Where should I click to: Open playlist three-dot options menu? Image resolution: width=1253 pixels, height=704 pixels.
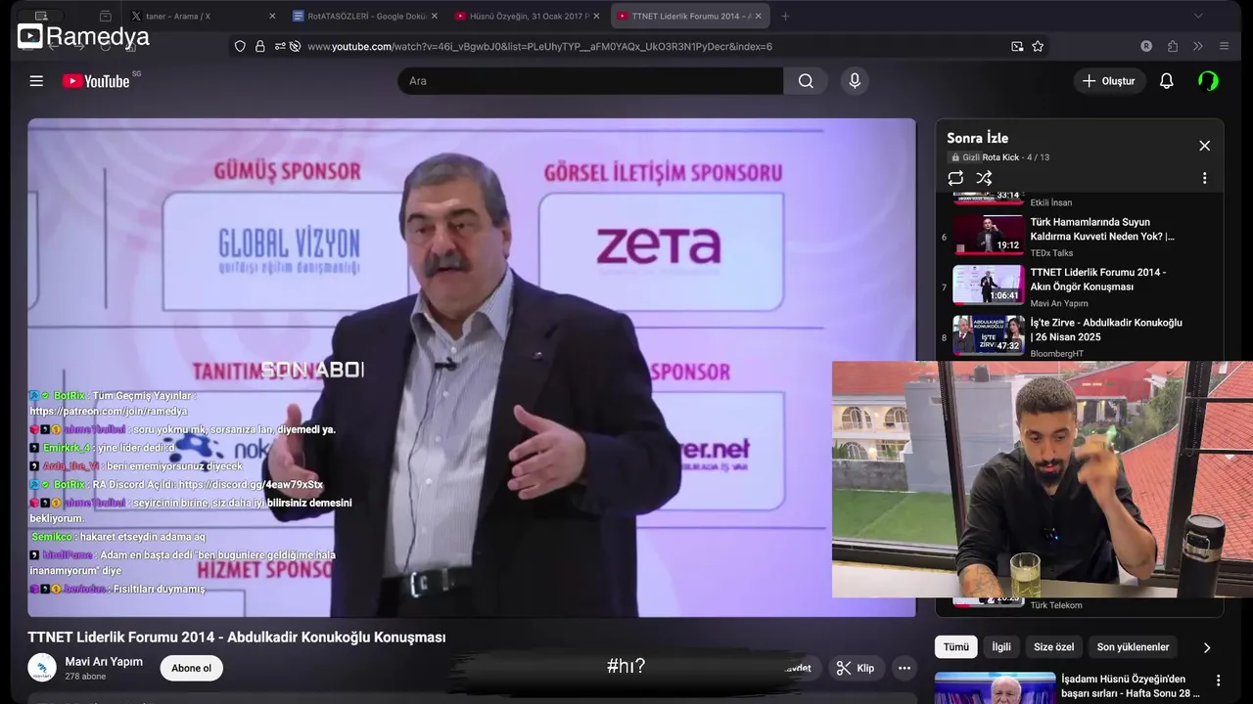point(1204,178)
